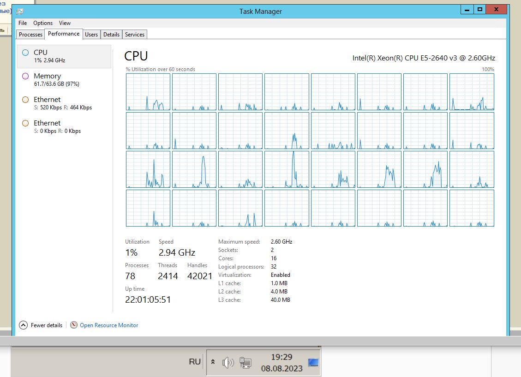Viewport: 521px width, 377px height.
Task: Select CPU 1% 2.94 GHz sidebar entry
Action: 64,56
